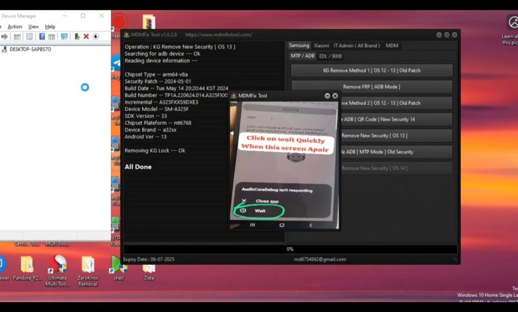This screenshot has width=518, height=312.
Task: Launch the Ultimate Multi Tool shortcut
Action: tap(58, 265)
